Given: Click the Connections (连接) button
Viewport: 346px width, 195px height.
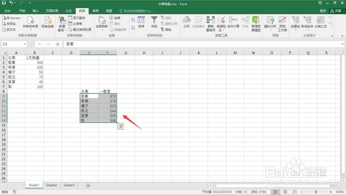Looking at the screenshot, I should tap(115, 18).
